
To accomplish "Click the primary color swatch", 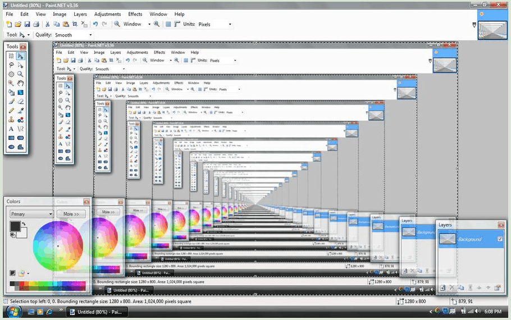I will [15, 226].
